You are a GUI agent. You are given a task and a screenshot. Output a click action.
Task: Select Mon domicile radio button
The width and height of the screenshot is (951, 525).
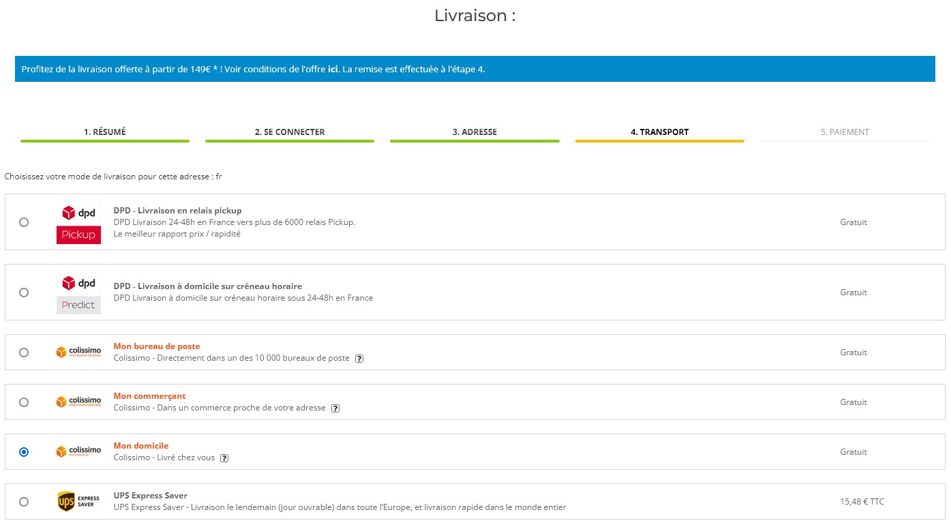[24, 452]
